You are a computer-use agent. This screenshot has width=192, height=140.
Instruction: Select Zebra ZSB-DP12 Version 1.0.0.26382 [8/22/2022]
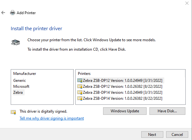pos(120,87)
